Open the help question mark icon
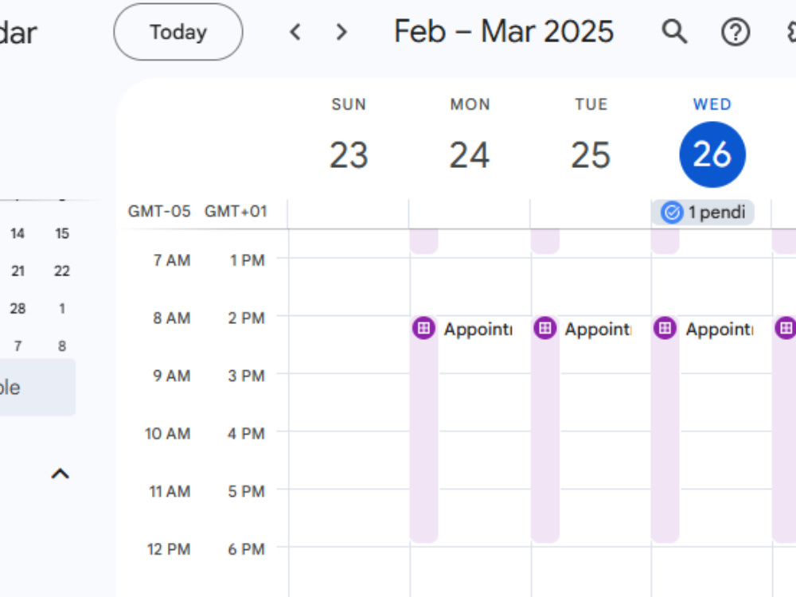The height and width of the screenshot is (597, 796). point(735,32)
